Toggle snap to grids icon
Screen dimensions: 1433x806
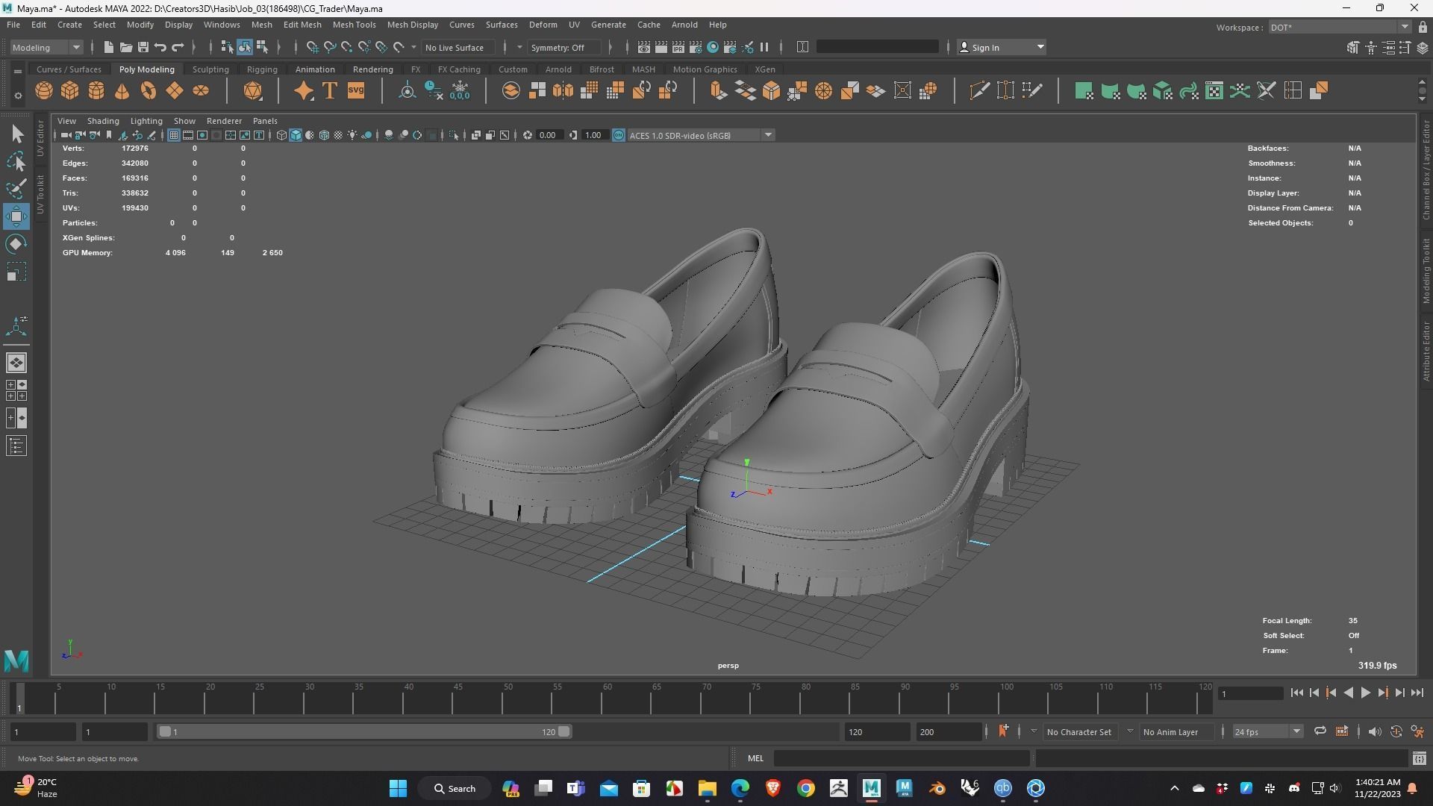(312, 47)
